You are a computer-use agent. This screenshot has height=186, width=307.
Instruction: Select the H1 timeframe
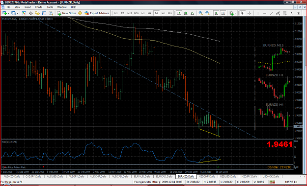pyautogui.click(x=143, y=13)
